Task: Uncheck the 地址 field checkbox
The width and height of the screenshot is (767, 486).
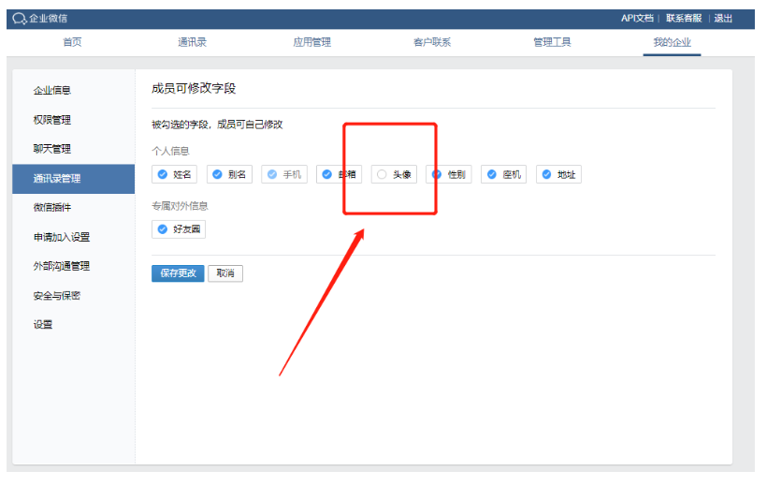Action: pos(546,174)
